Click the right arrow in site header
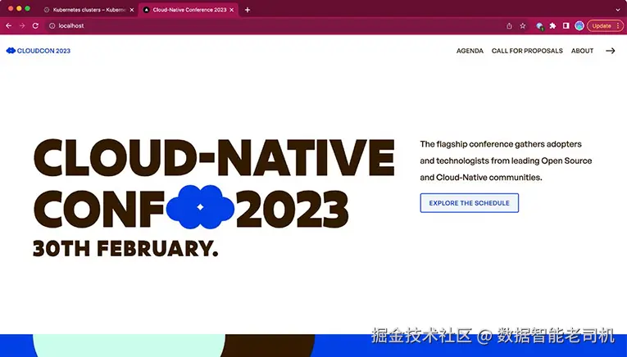Viewport: 627px width, 357px height. click(x=611, y=51)
